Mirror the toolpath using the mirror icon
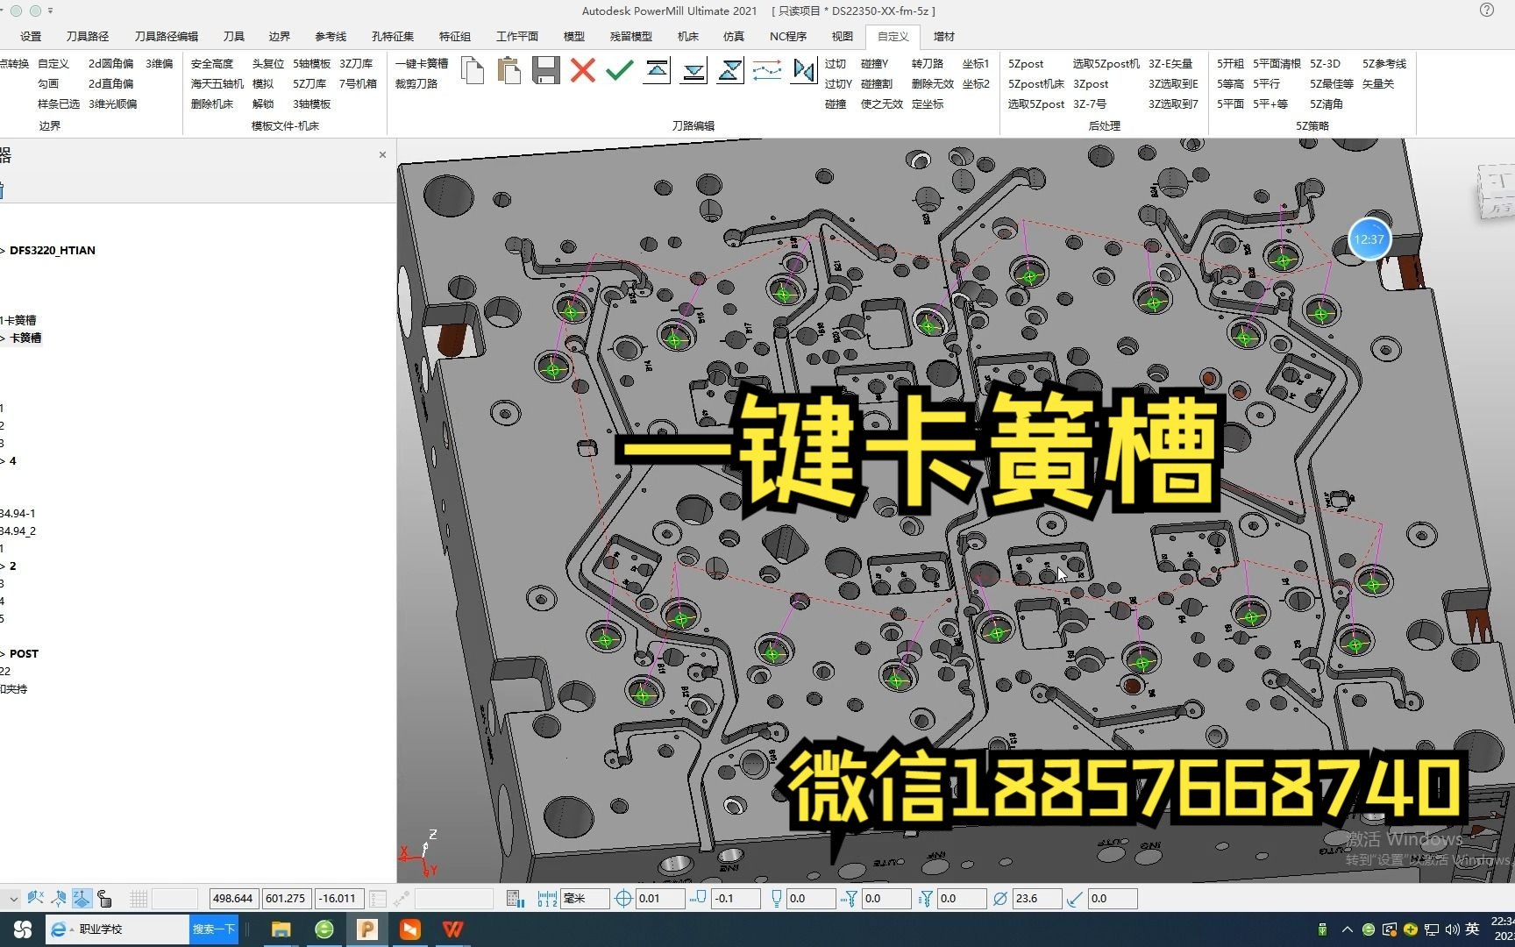Viewport: 1515px width, 947px height. pos(804,70)
